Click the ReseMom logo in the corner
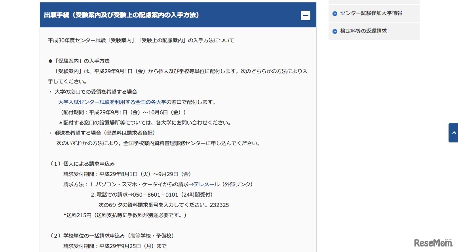The height and width of the screenshot is (252, 458). (434, 244)
